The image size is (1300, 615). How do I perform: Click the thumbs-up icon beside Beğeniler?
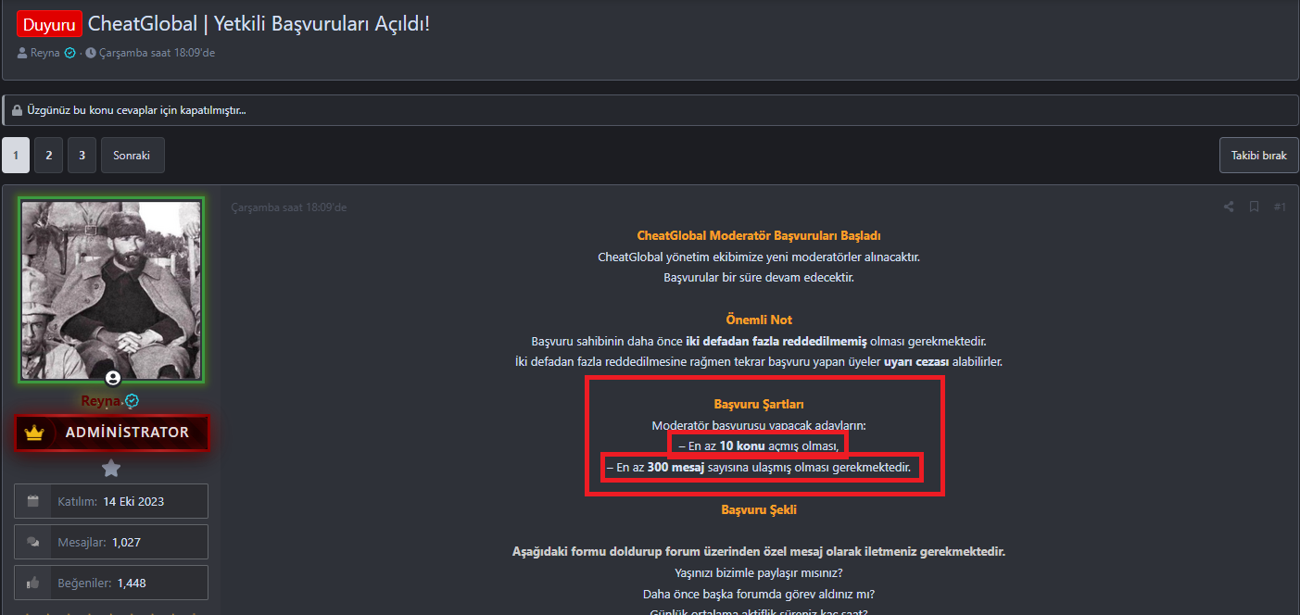(x=33, y=583)
